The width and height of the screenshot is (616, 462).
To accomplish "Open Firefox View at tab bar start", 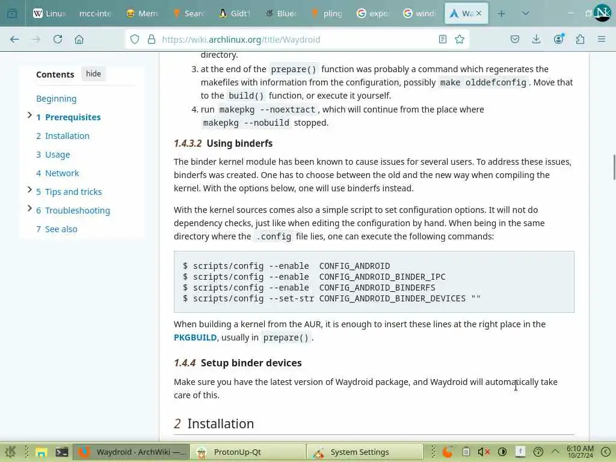I will point(12,14).
